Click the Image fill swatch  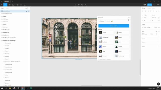(143, 34)
